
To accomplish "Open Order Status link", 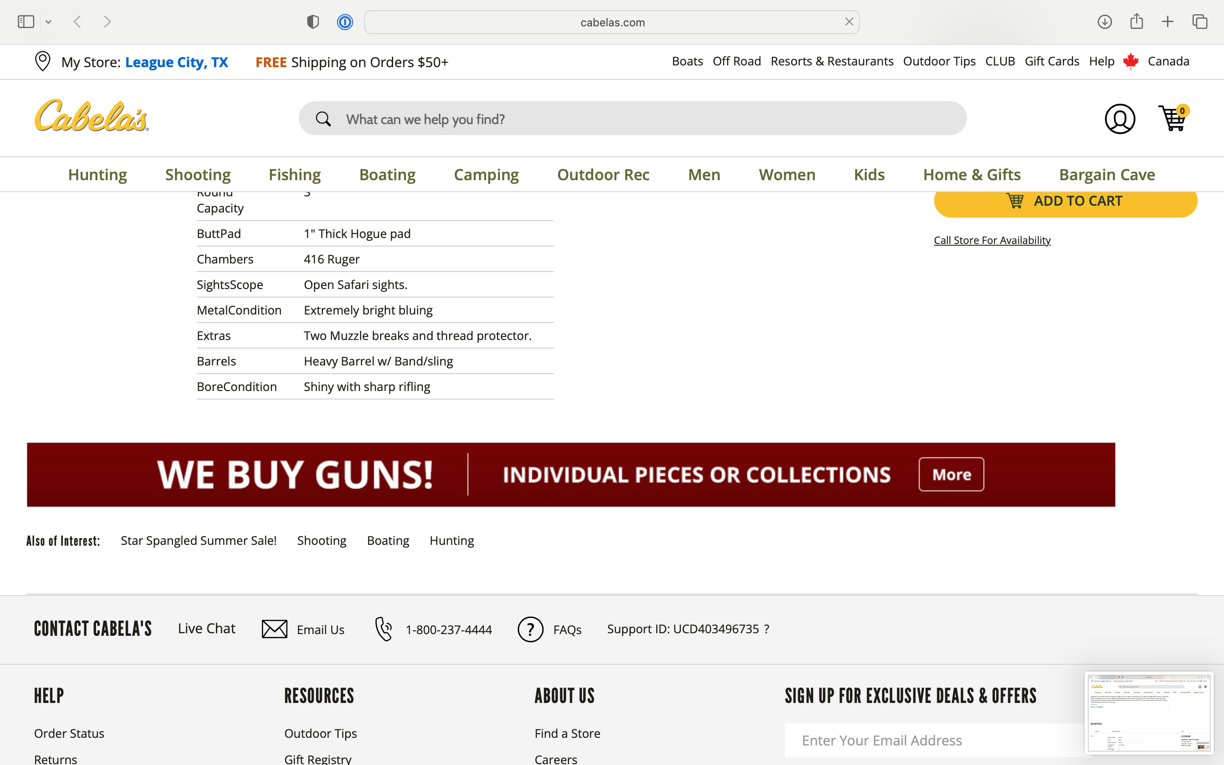I will [69, 734].
